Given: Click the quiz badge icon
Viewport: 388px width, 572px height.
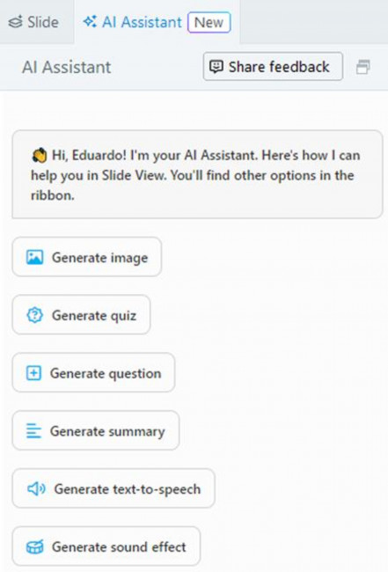Looking at the screenshot, I should click(x=34, y=315).
